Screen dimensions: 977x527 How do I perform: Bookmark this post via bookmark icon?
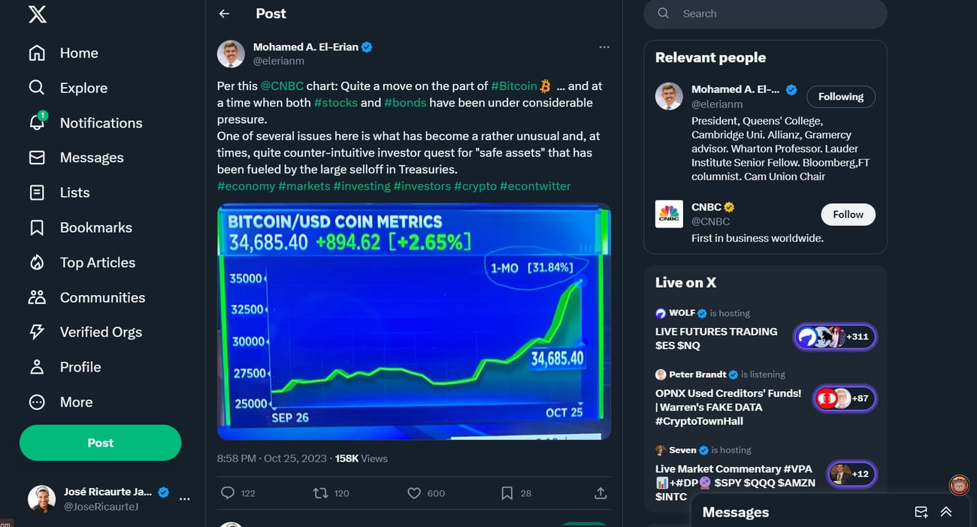click(x=507, y=493)
